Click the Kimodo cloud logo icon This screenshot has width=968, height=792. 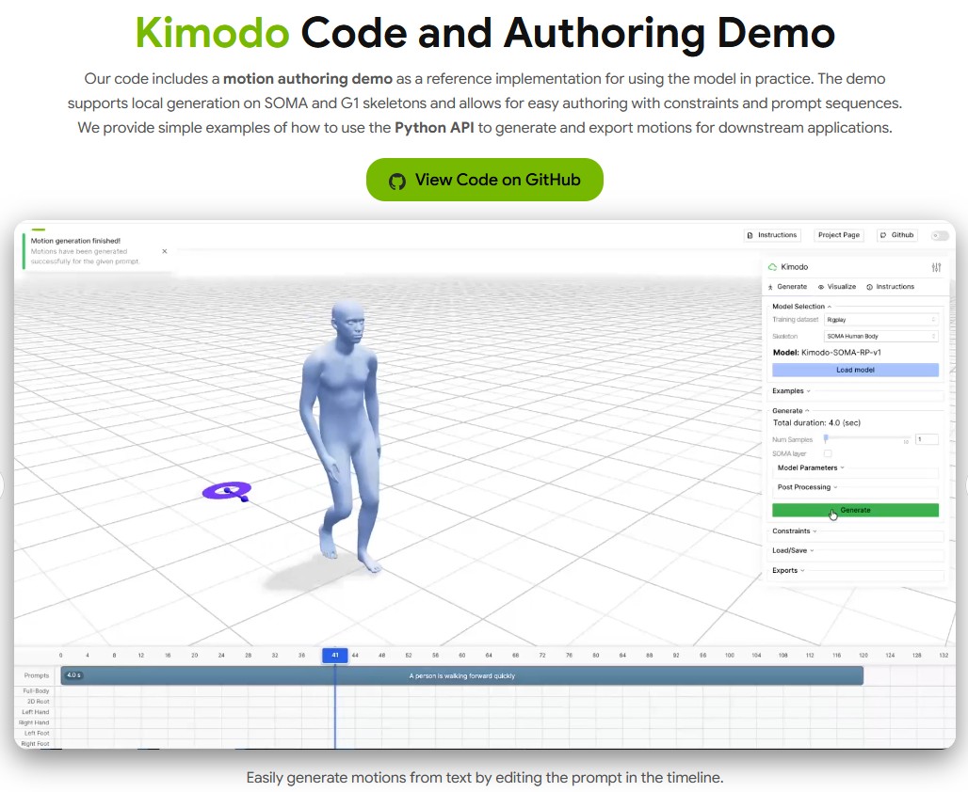tap(773, 267)
